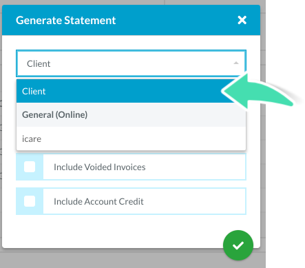Viewport: 305px width, 268px height.
Task: Pick icare from the dropdown list
Action: coord(131,138)
